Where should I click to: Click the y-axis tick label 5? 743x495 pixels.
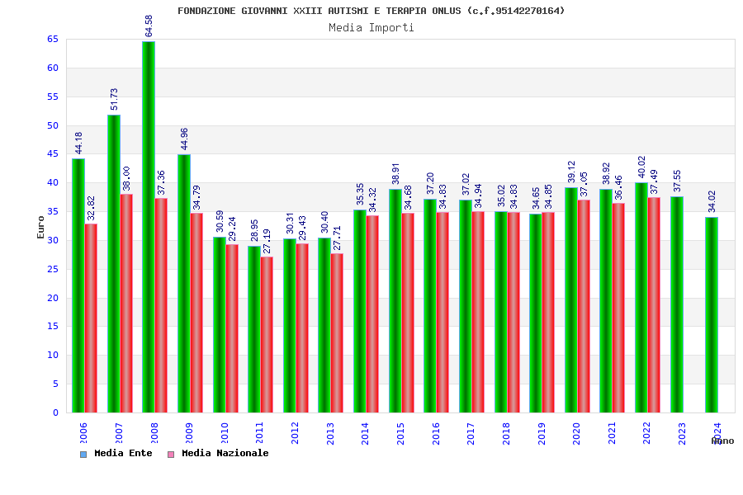coord(55,384)
